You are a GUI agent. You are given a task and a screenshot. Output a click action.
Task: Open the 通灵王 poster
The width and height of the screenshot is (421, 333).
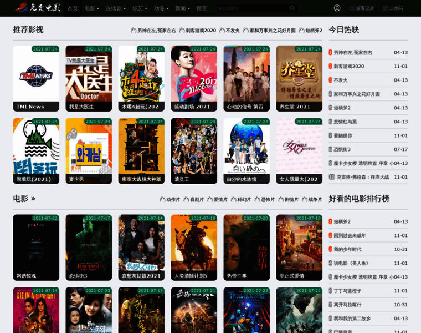194,151
